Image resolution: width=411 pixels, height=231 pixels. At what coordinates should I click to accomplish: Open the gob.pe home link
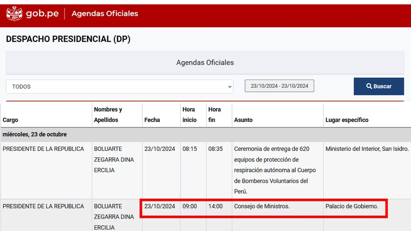[x=42, y=13]
